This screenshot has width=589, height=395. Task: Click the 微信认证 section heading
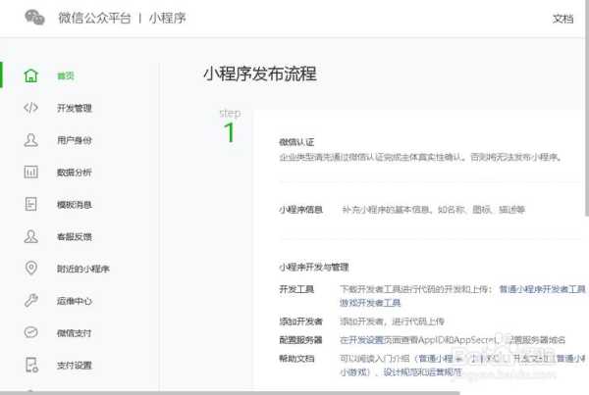296,142
